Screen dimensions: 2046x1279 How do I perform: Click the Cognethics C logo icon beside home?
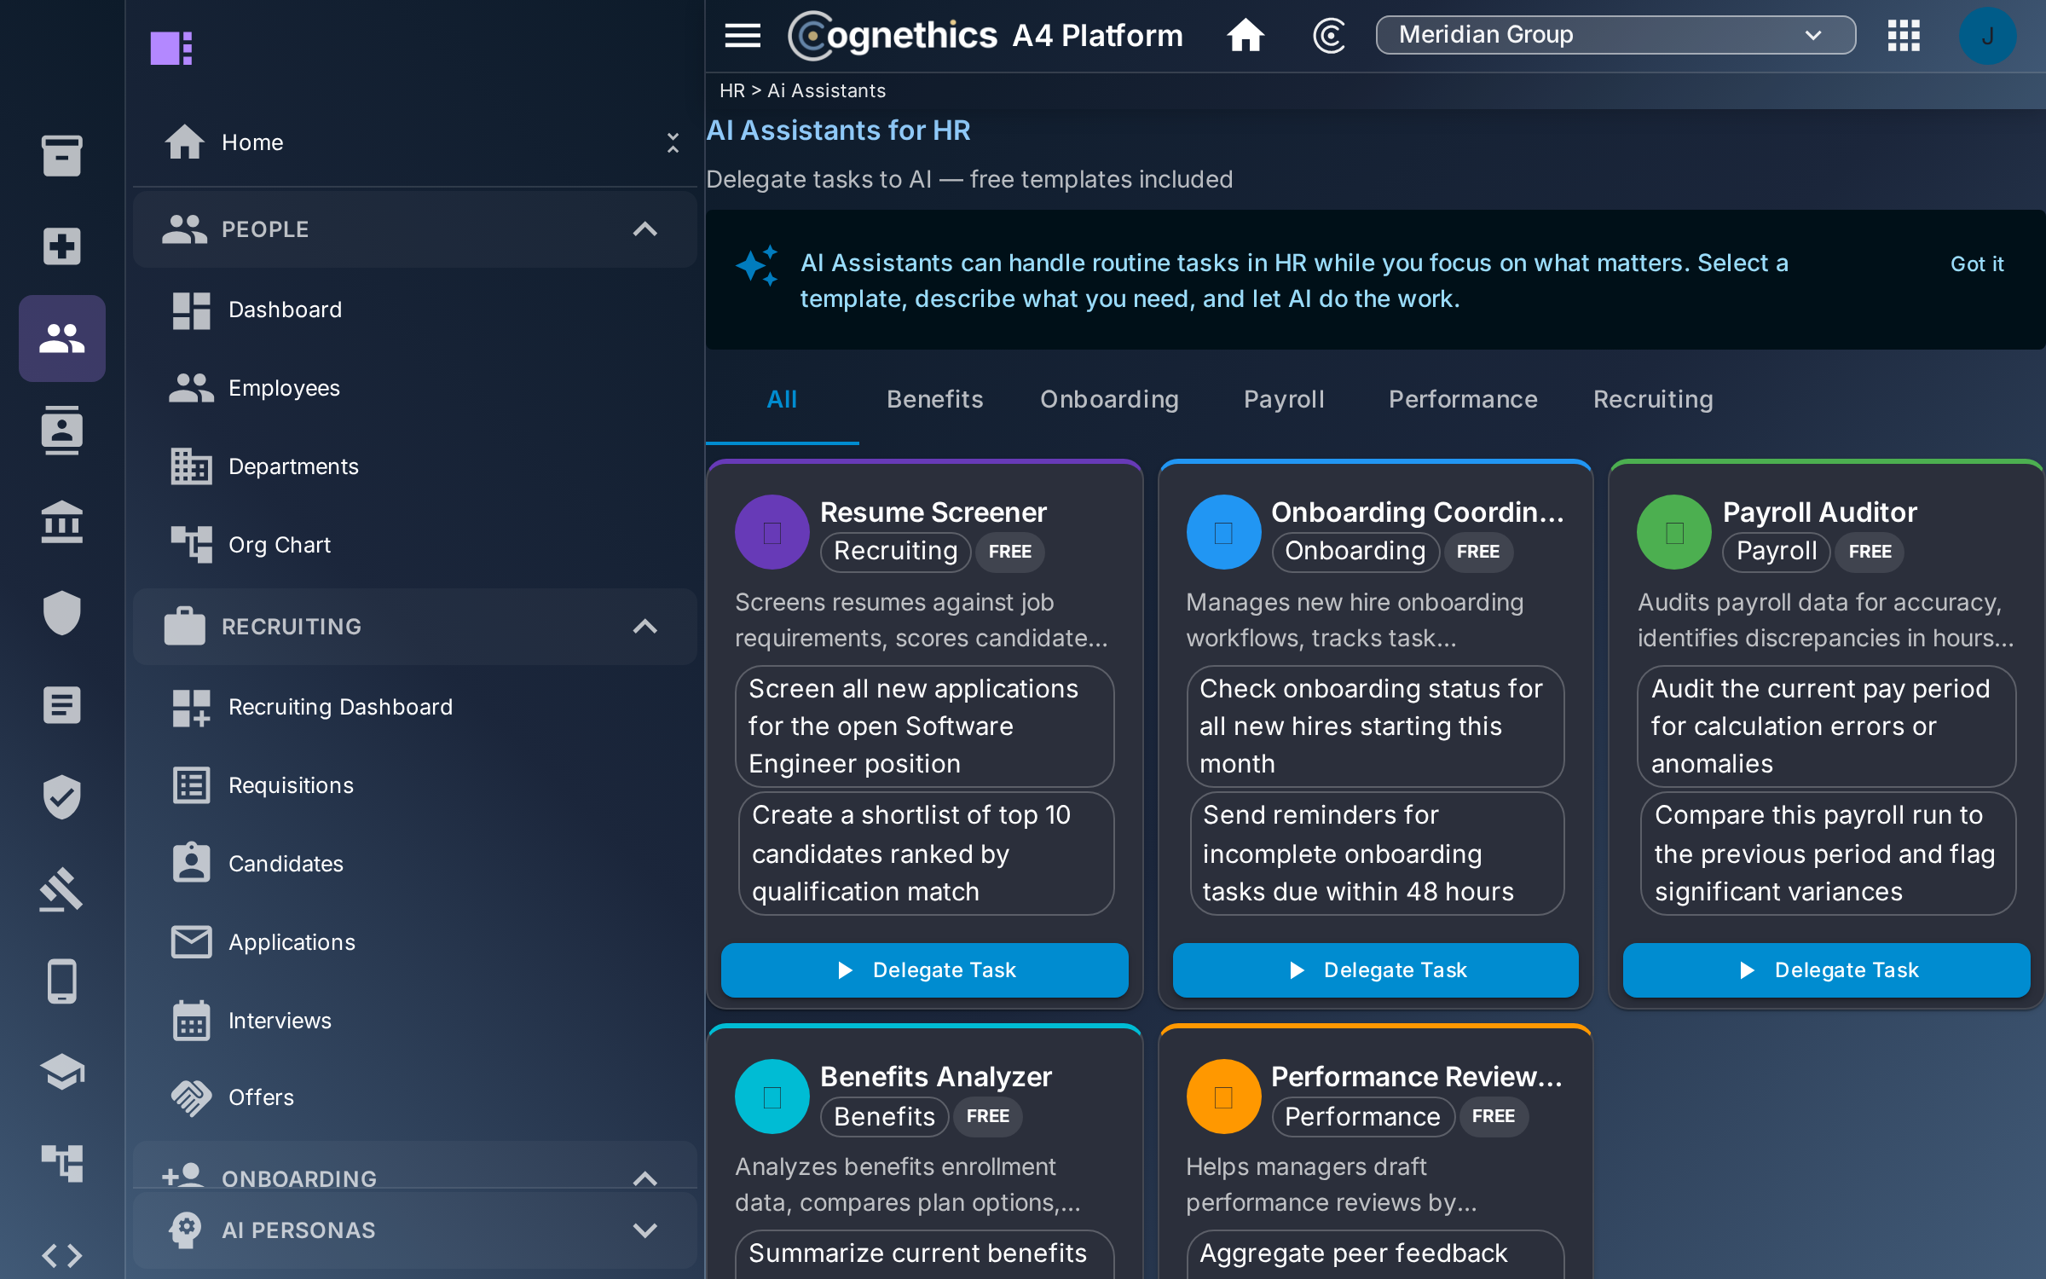click(x=1329, y=35)
